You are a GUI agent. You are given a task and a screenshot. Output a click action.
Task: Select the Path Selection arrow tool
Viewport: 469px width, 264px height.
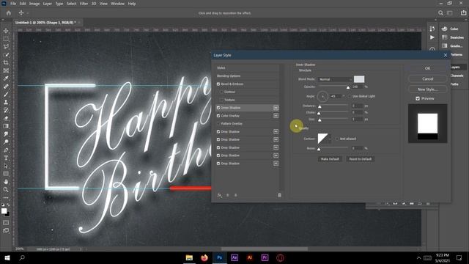tap(6, 166)
